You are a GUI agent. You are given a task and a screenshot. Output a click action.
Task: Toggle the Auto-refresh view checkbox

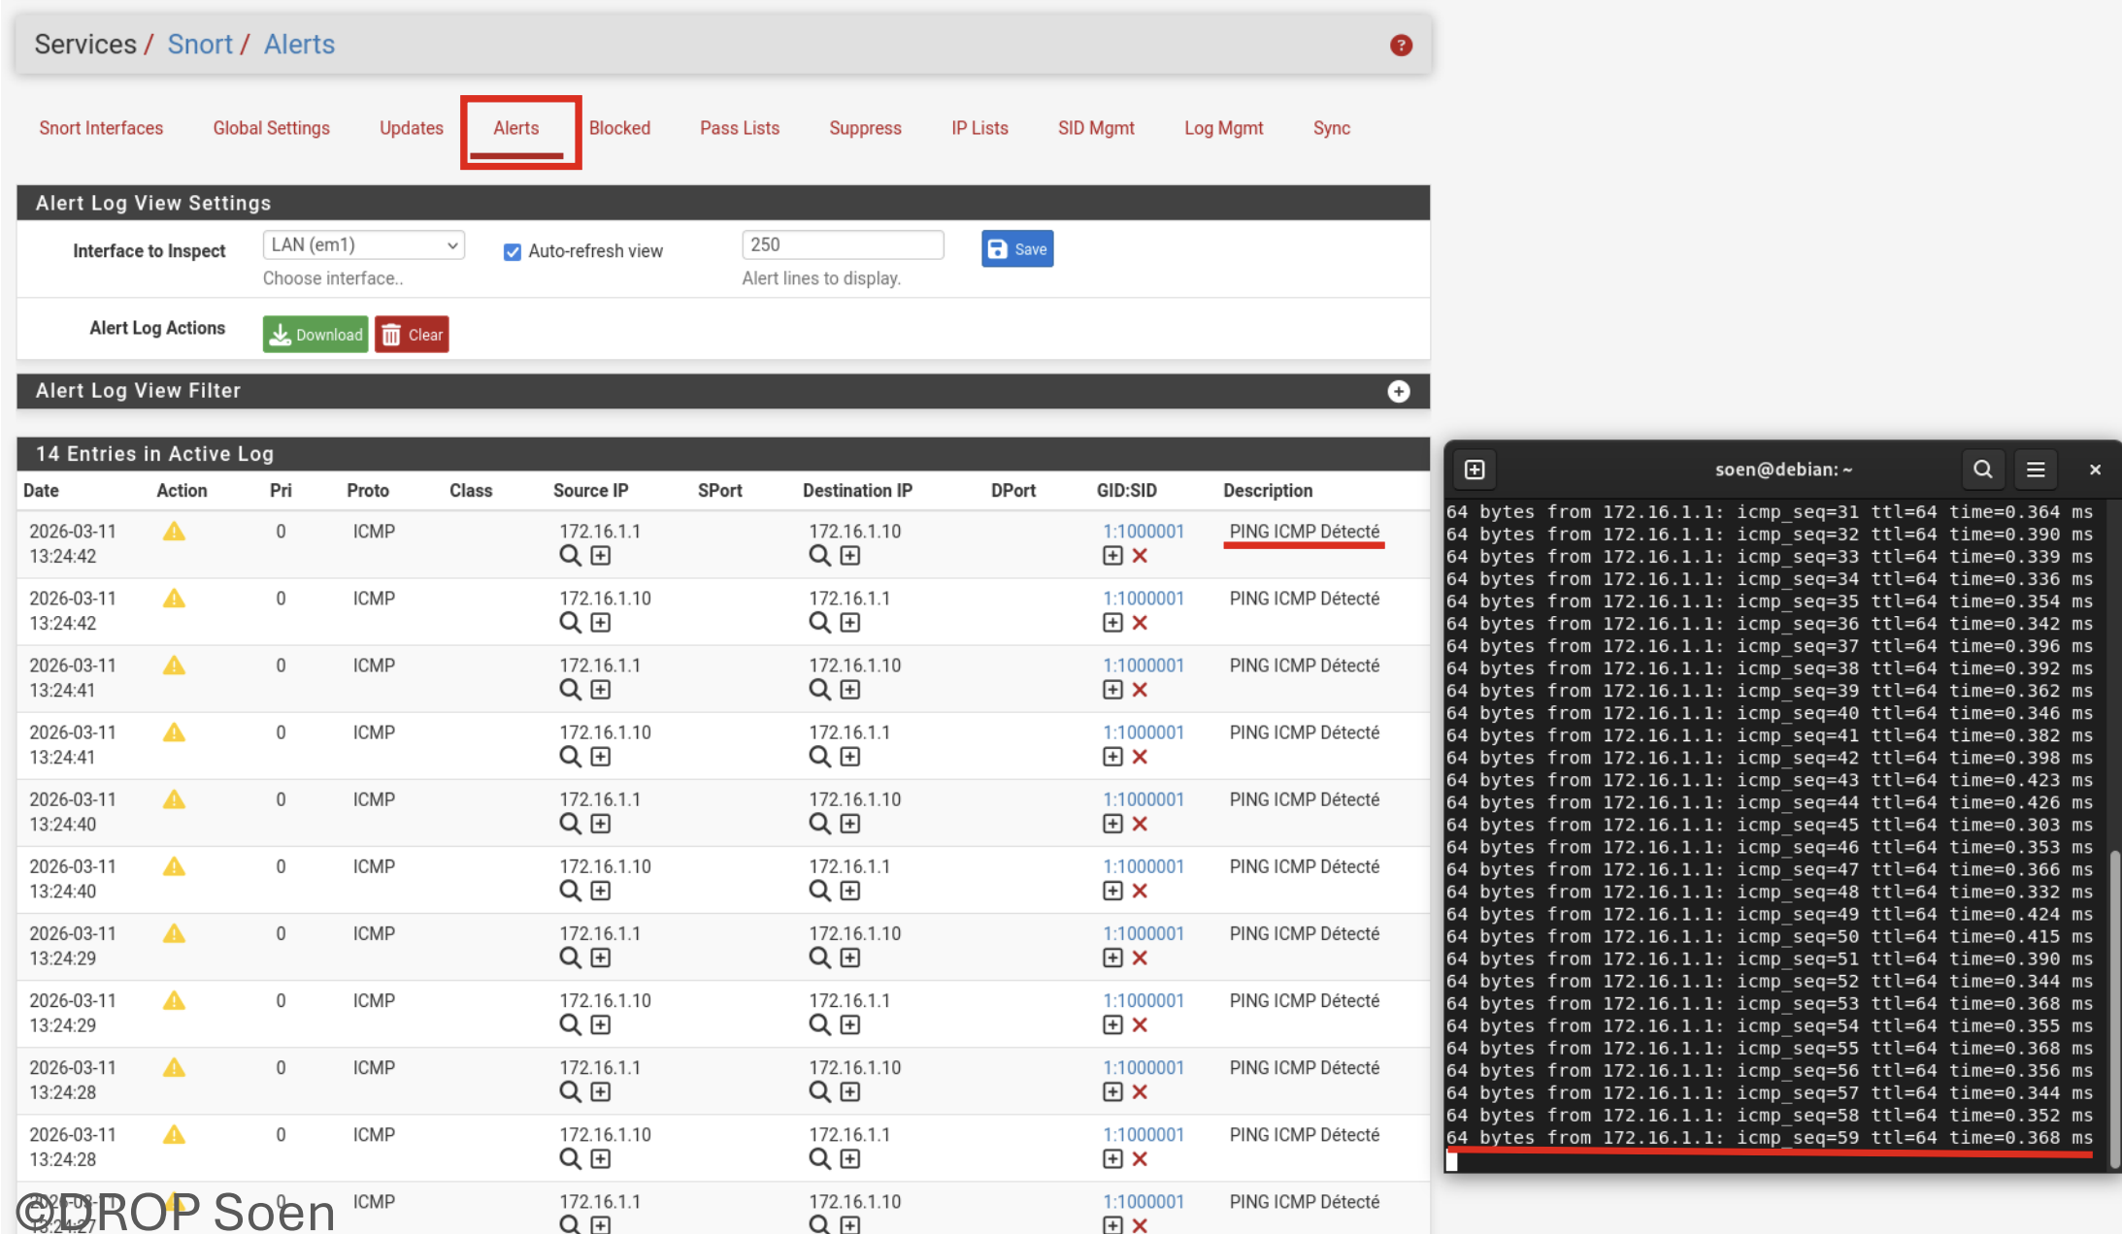pos(513,252)
